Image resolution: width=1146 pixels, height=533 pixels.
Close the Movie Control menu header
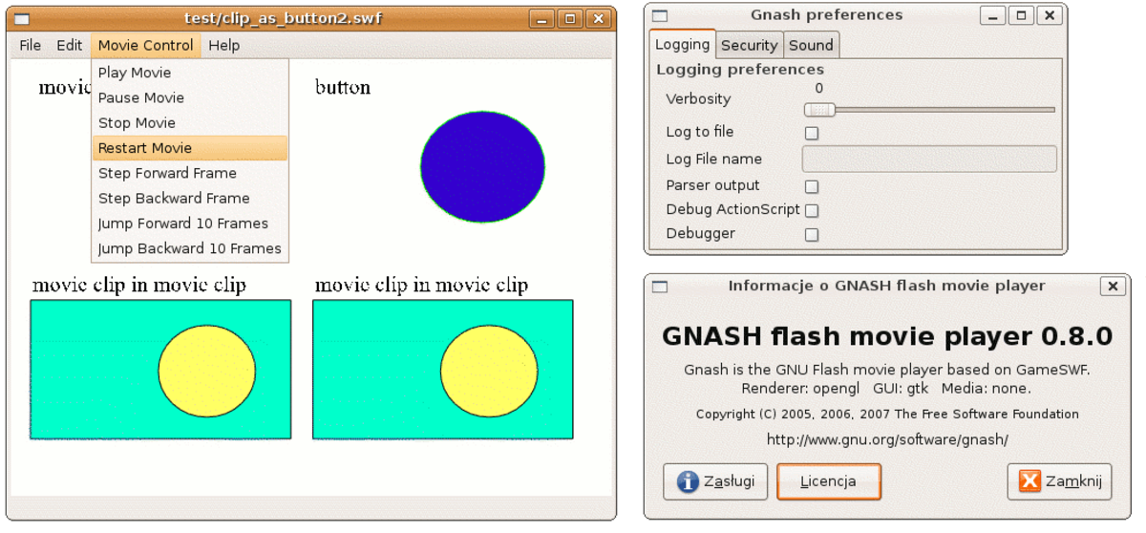[145, 45]
